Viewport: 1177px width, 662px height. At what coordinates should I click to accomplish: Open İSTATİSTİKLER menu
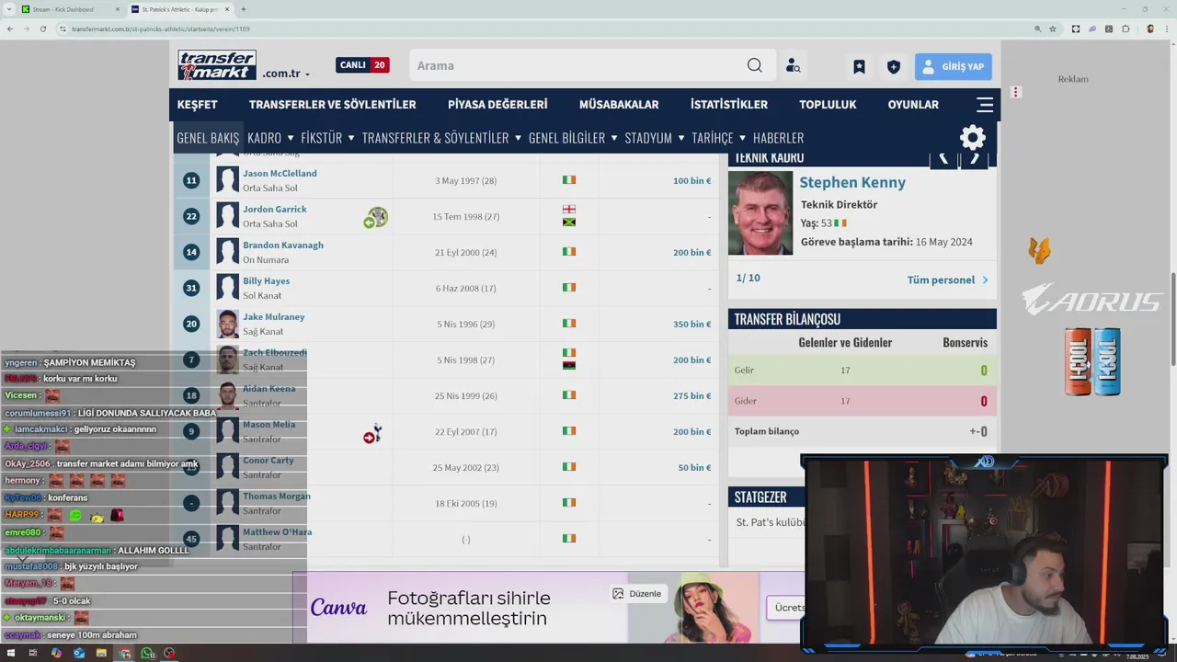729,104
